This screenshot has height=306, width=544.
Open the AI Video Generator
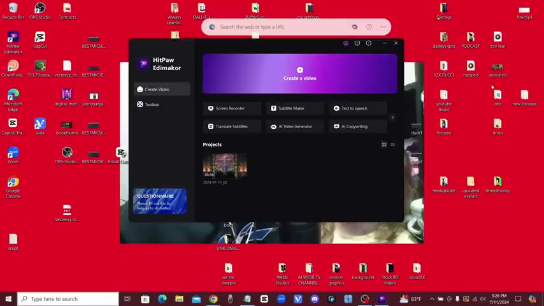[x=295, y=126]
